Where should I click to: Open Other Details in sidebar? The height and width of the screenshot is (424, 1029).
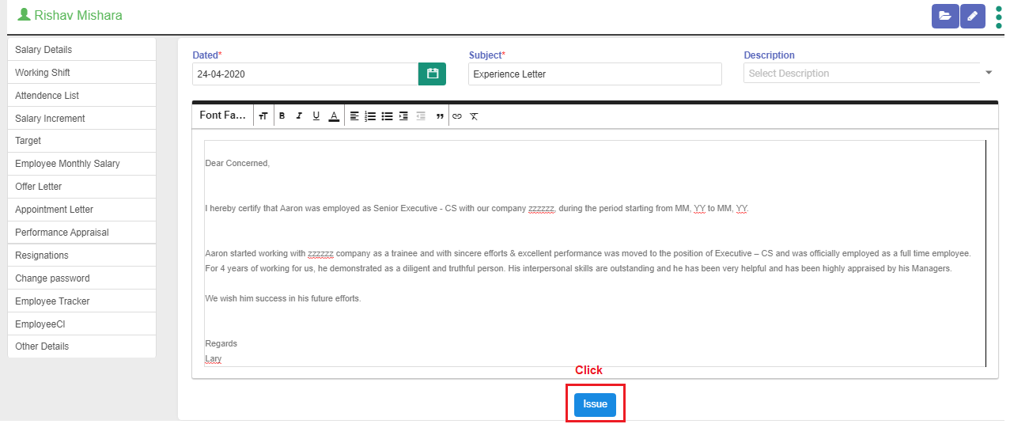point(82,346)
